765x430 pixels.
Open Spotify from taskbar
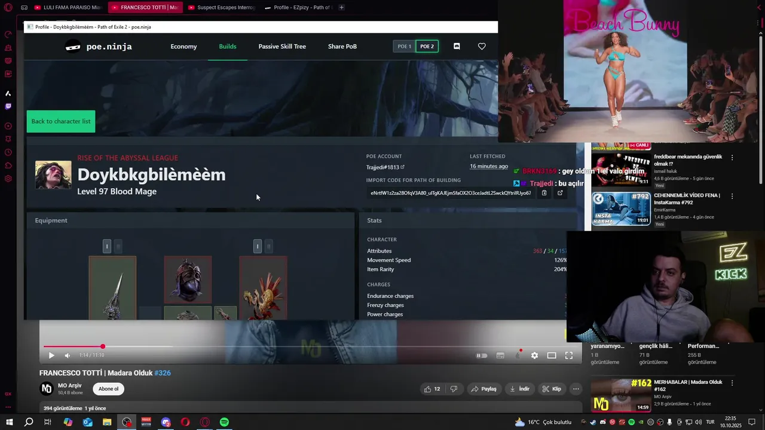pyautogui.click(x=224, y=422)
